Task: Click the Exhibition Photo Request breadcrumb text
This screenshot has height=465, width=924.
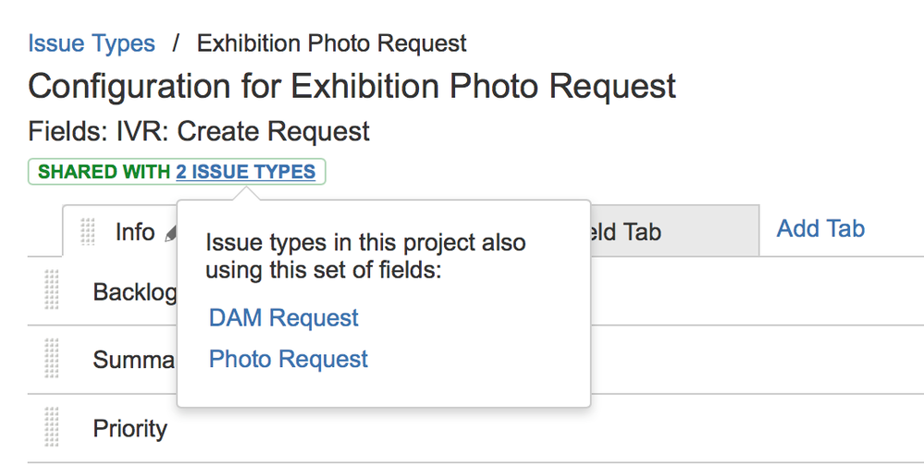Action: (332, 43)
